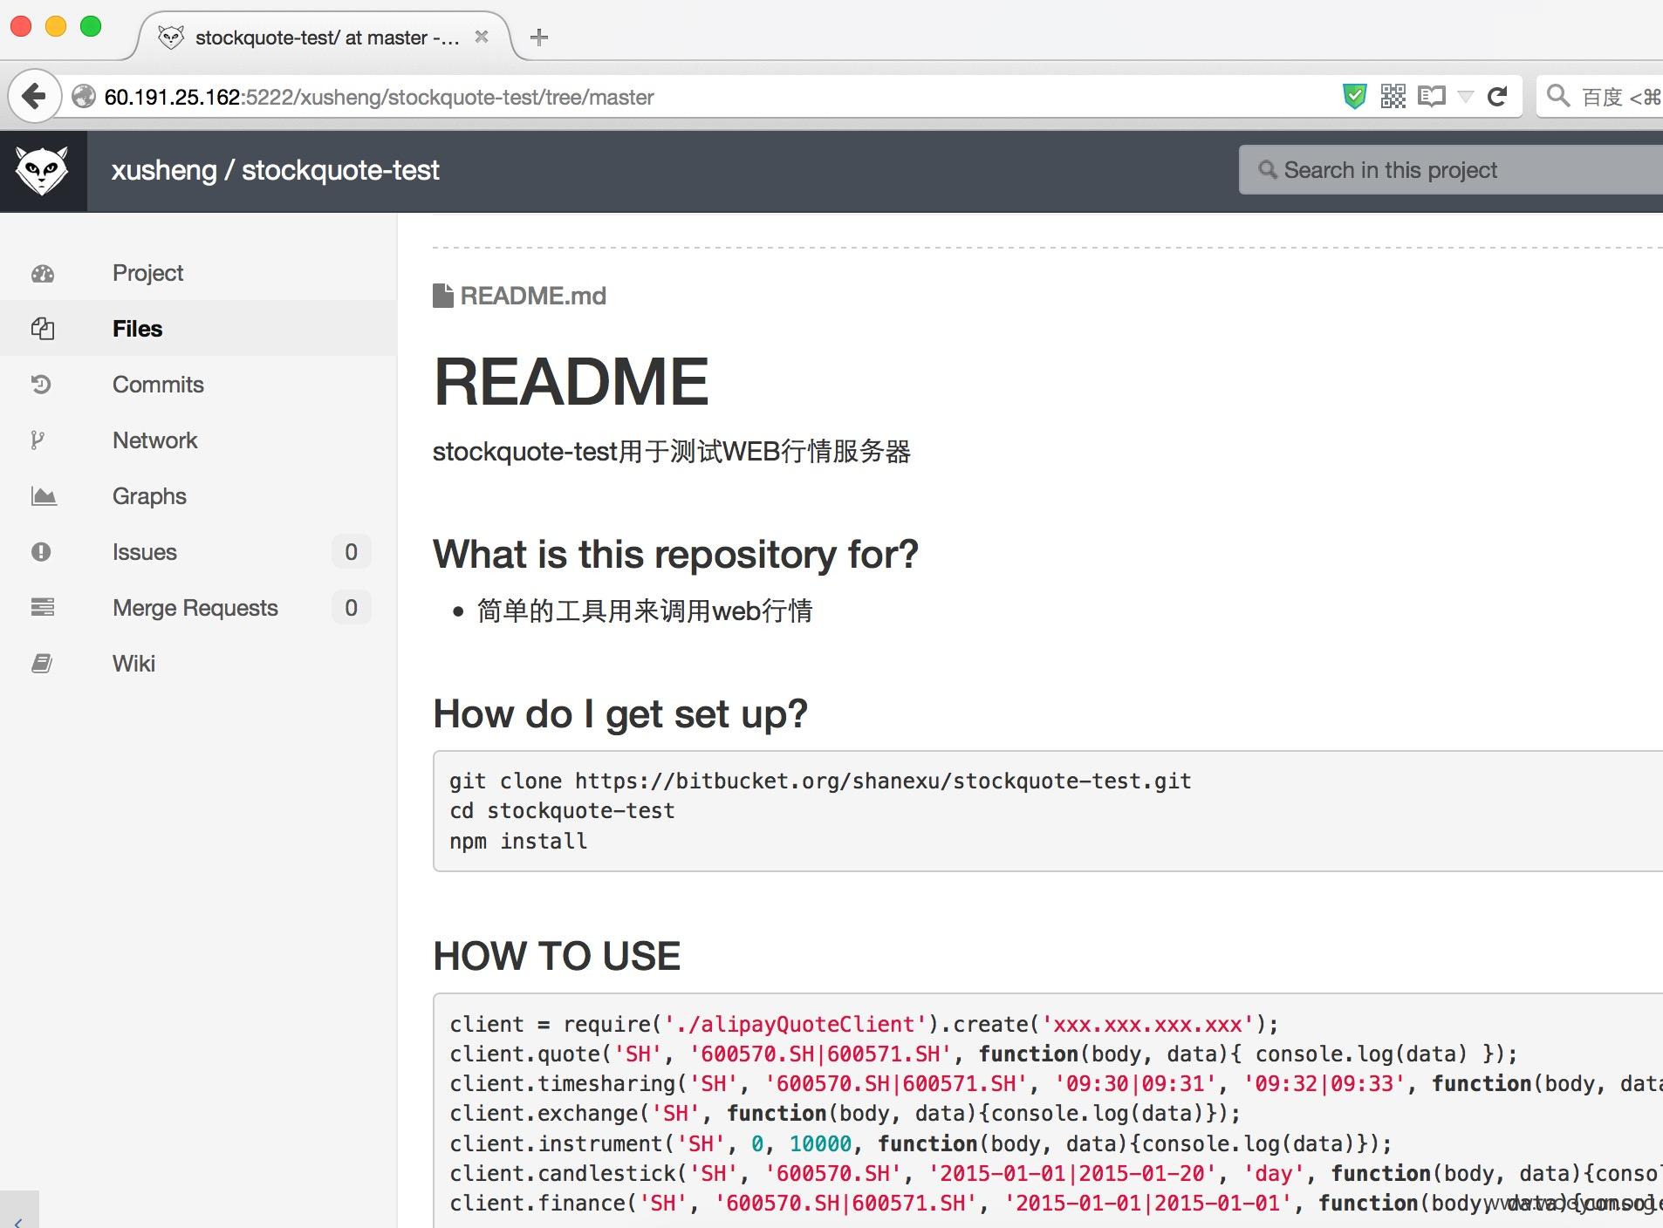Open a new browser tab with plus
1663x1228 pixels.
pos(539,38)
